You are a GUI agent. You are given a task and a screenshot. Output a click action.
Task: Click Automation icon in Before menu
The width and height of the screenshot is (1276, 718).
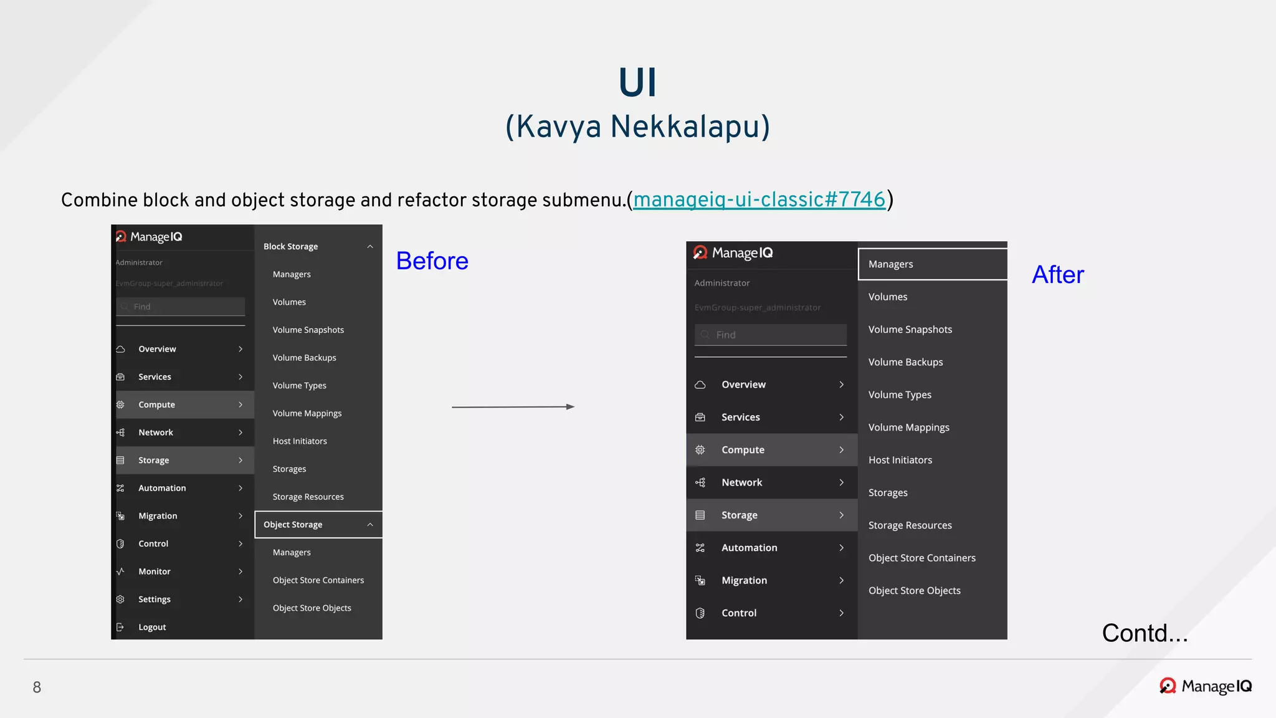click(121, 488)
